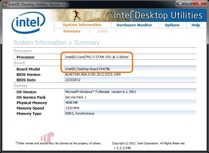Image resolution: width=209 pixels, height=153 pixels.
Task: Close the Intel Desktop Utilities window
Action: 200,3
